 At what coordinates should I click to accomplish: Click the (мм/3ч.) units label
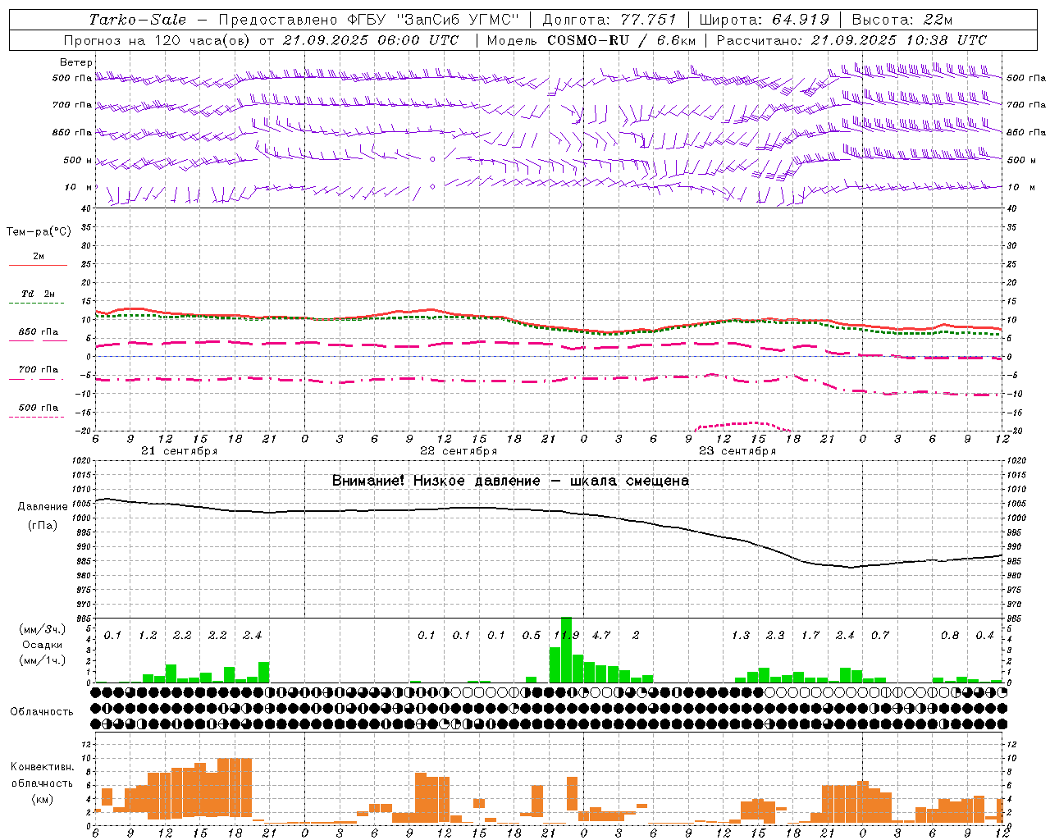[42, 629]
